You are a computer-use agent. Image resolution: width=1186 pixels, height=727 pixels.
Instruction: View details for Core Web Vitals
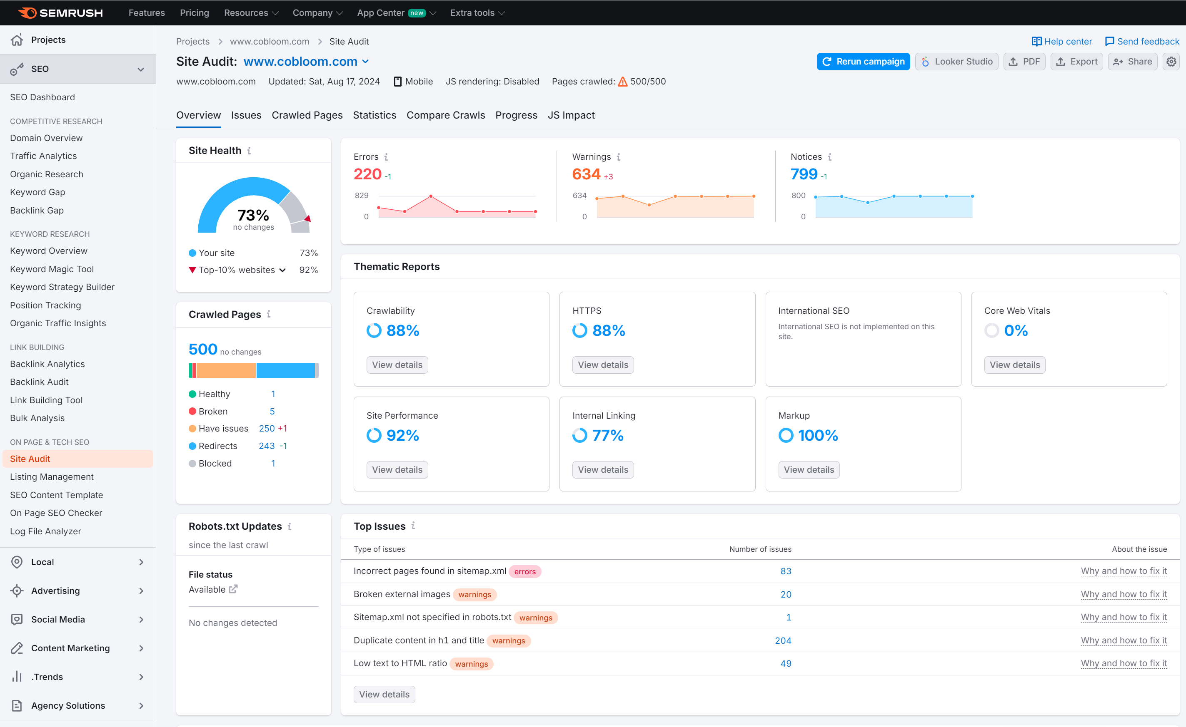[x=1015, y=365]
